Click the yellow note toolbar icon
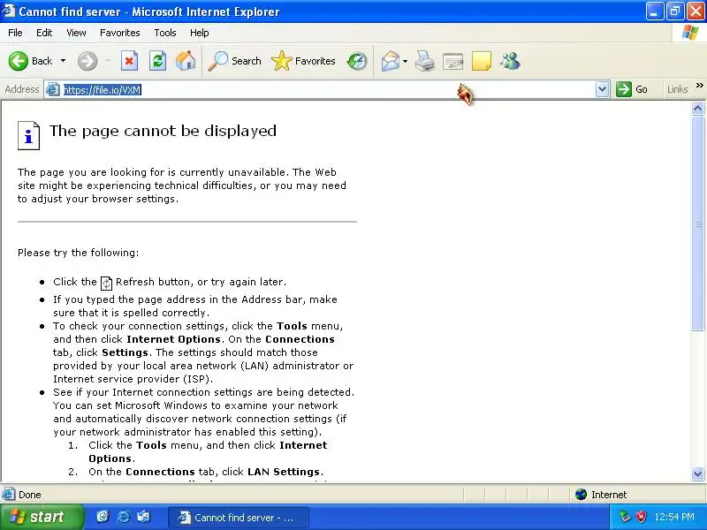This screenshot has height=530, width=707. click(x=481, y=61)
